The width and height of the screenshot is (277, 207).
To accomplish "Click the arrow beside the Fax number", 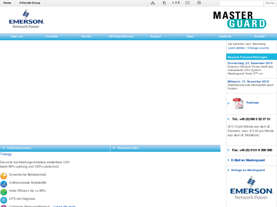I will 228,150.
